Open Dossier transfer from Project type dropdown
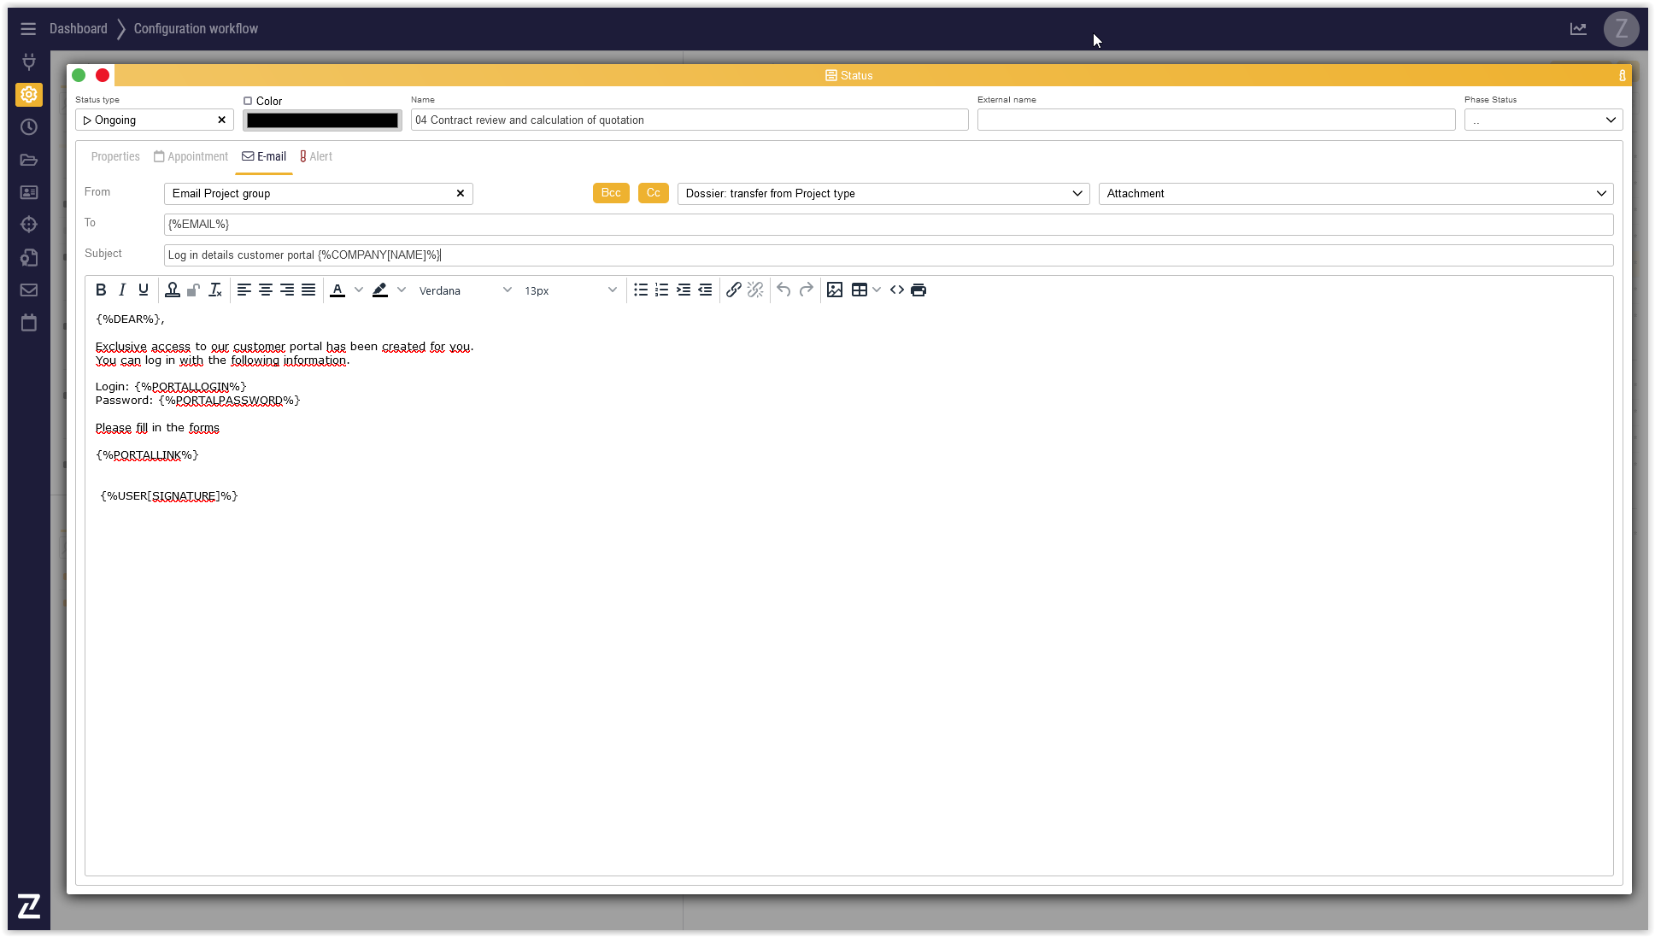This screenshot has width=1655, height=937. [x=883, y=194]
